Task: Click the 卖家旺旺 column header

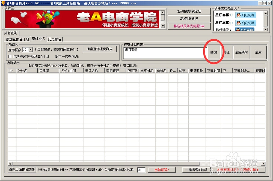Action: [115, 71]
